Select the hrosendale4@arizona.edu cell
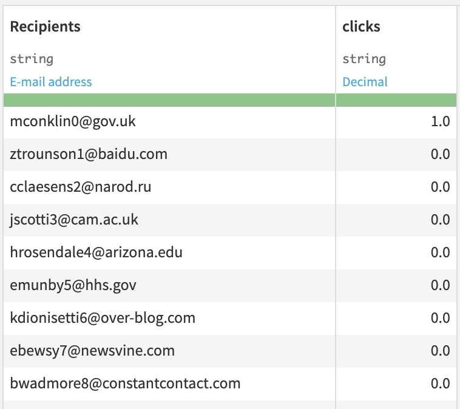This screenshot has height=409, width=460. 169,252
